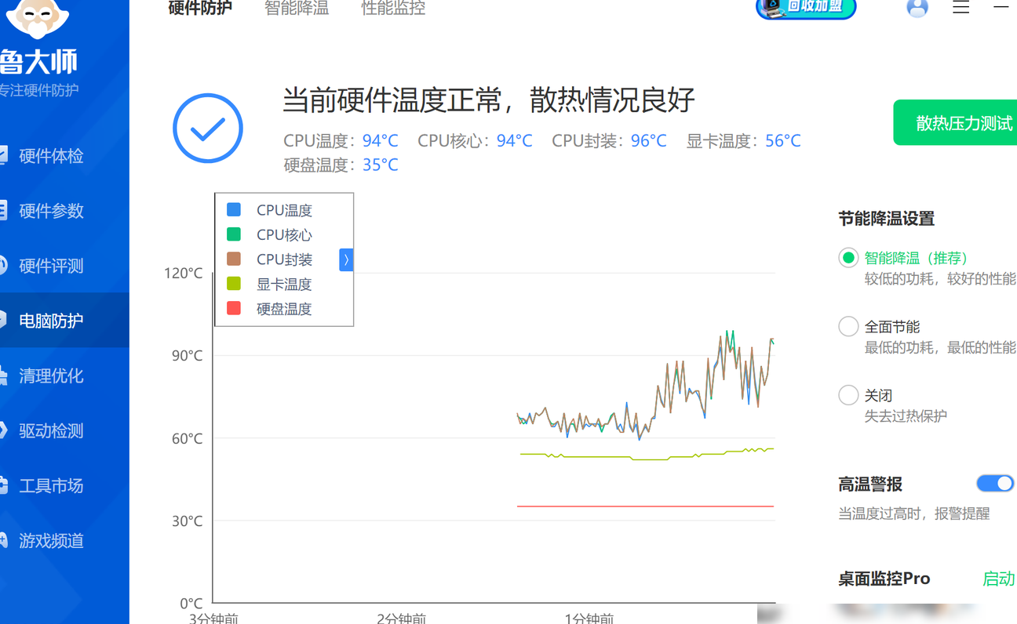Open 硬件体检 in the sidebar
The image size is (1017, 624).
[x=51, y=156]
